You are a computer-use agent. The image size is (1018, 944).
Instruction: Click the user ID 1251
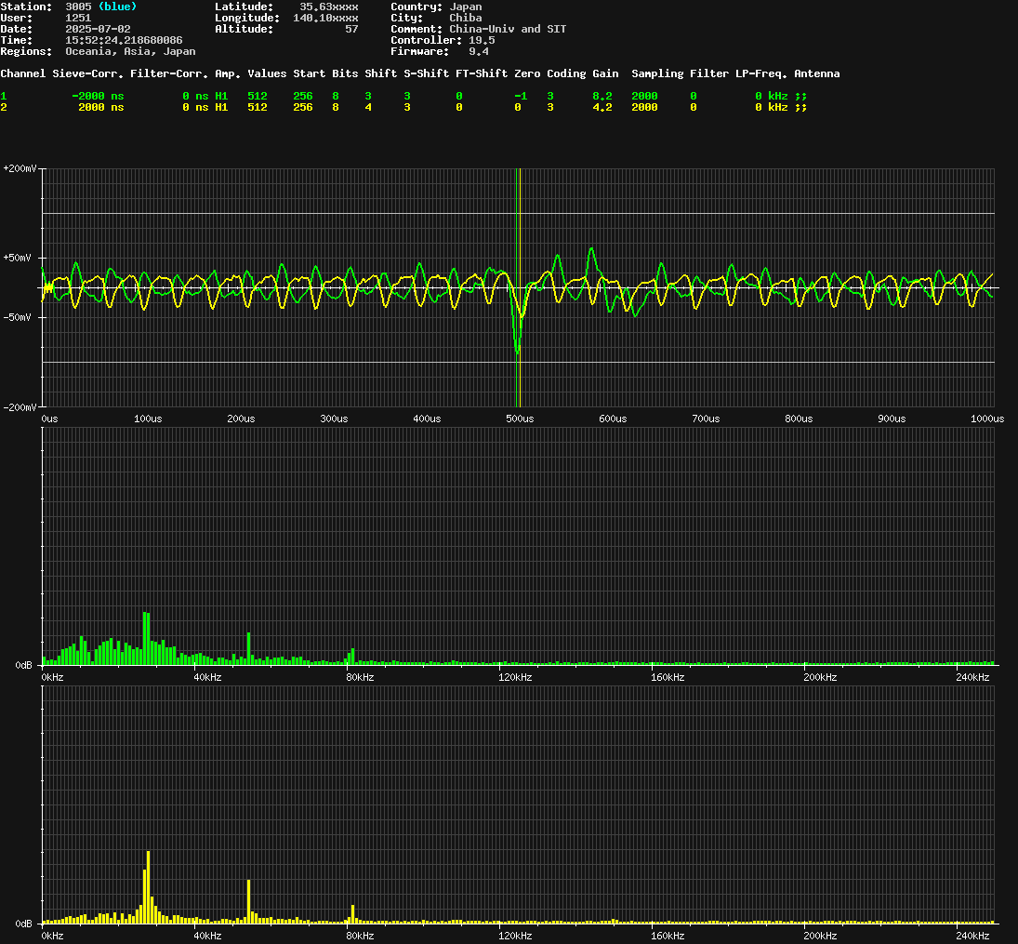(78, 18)
